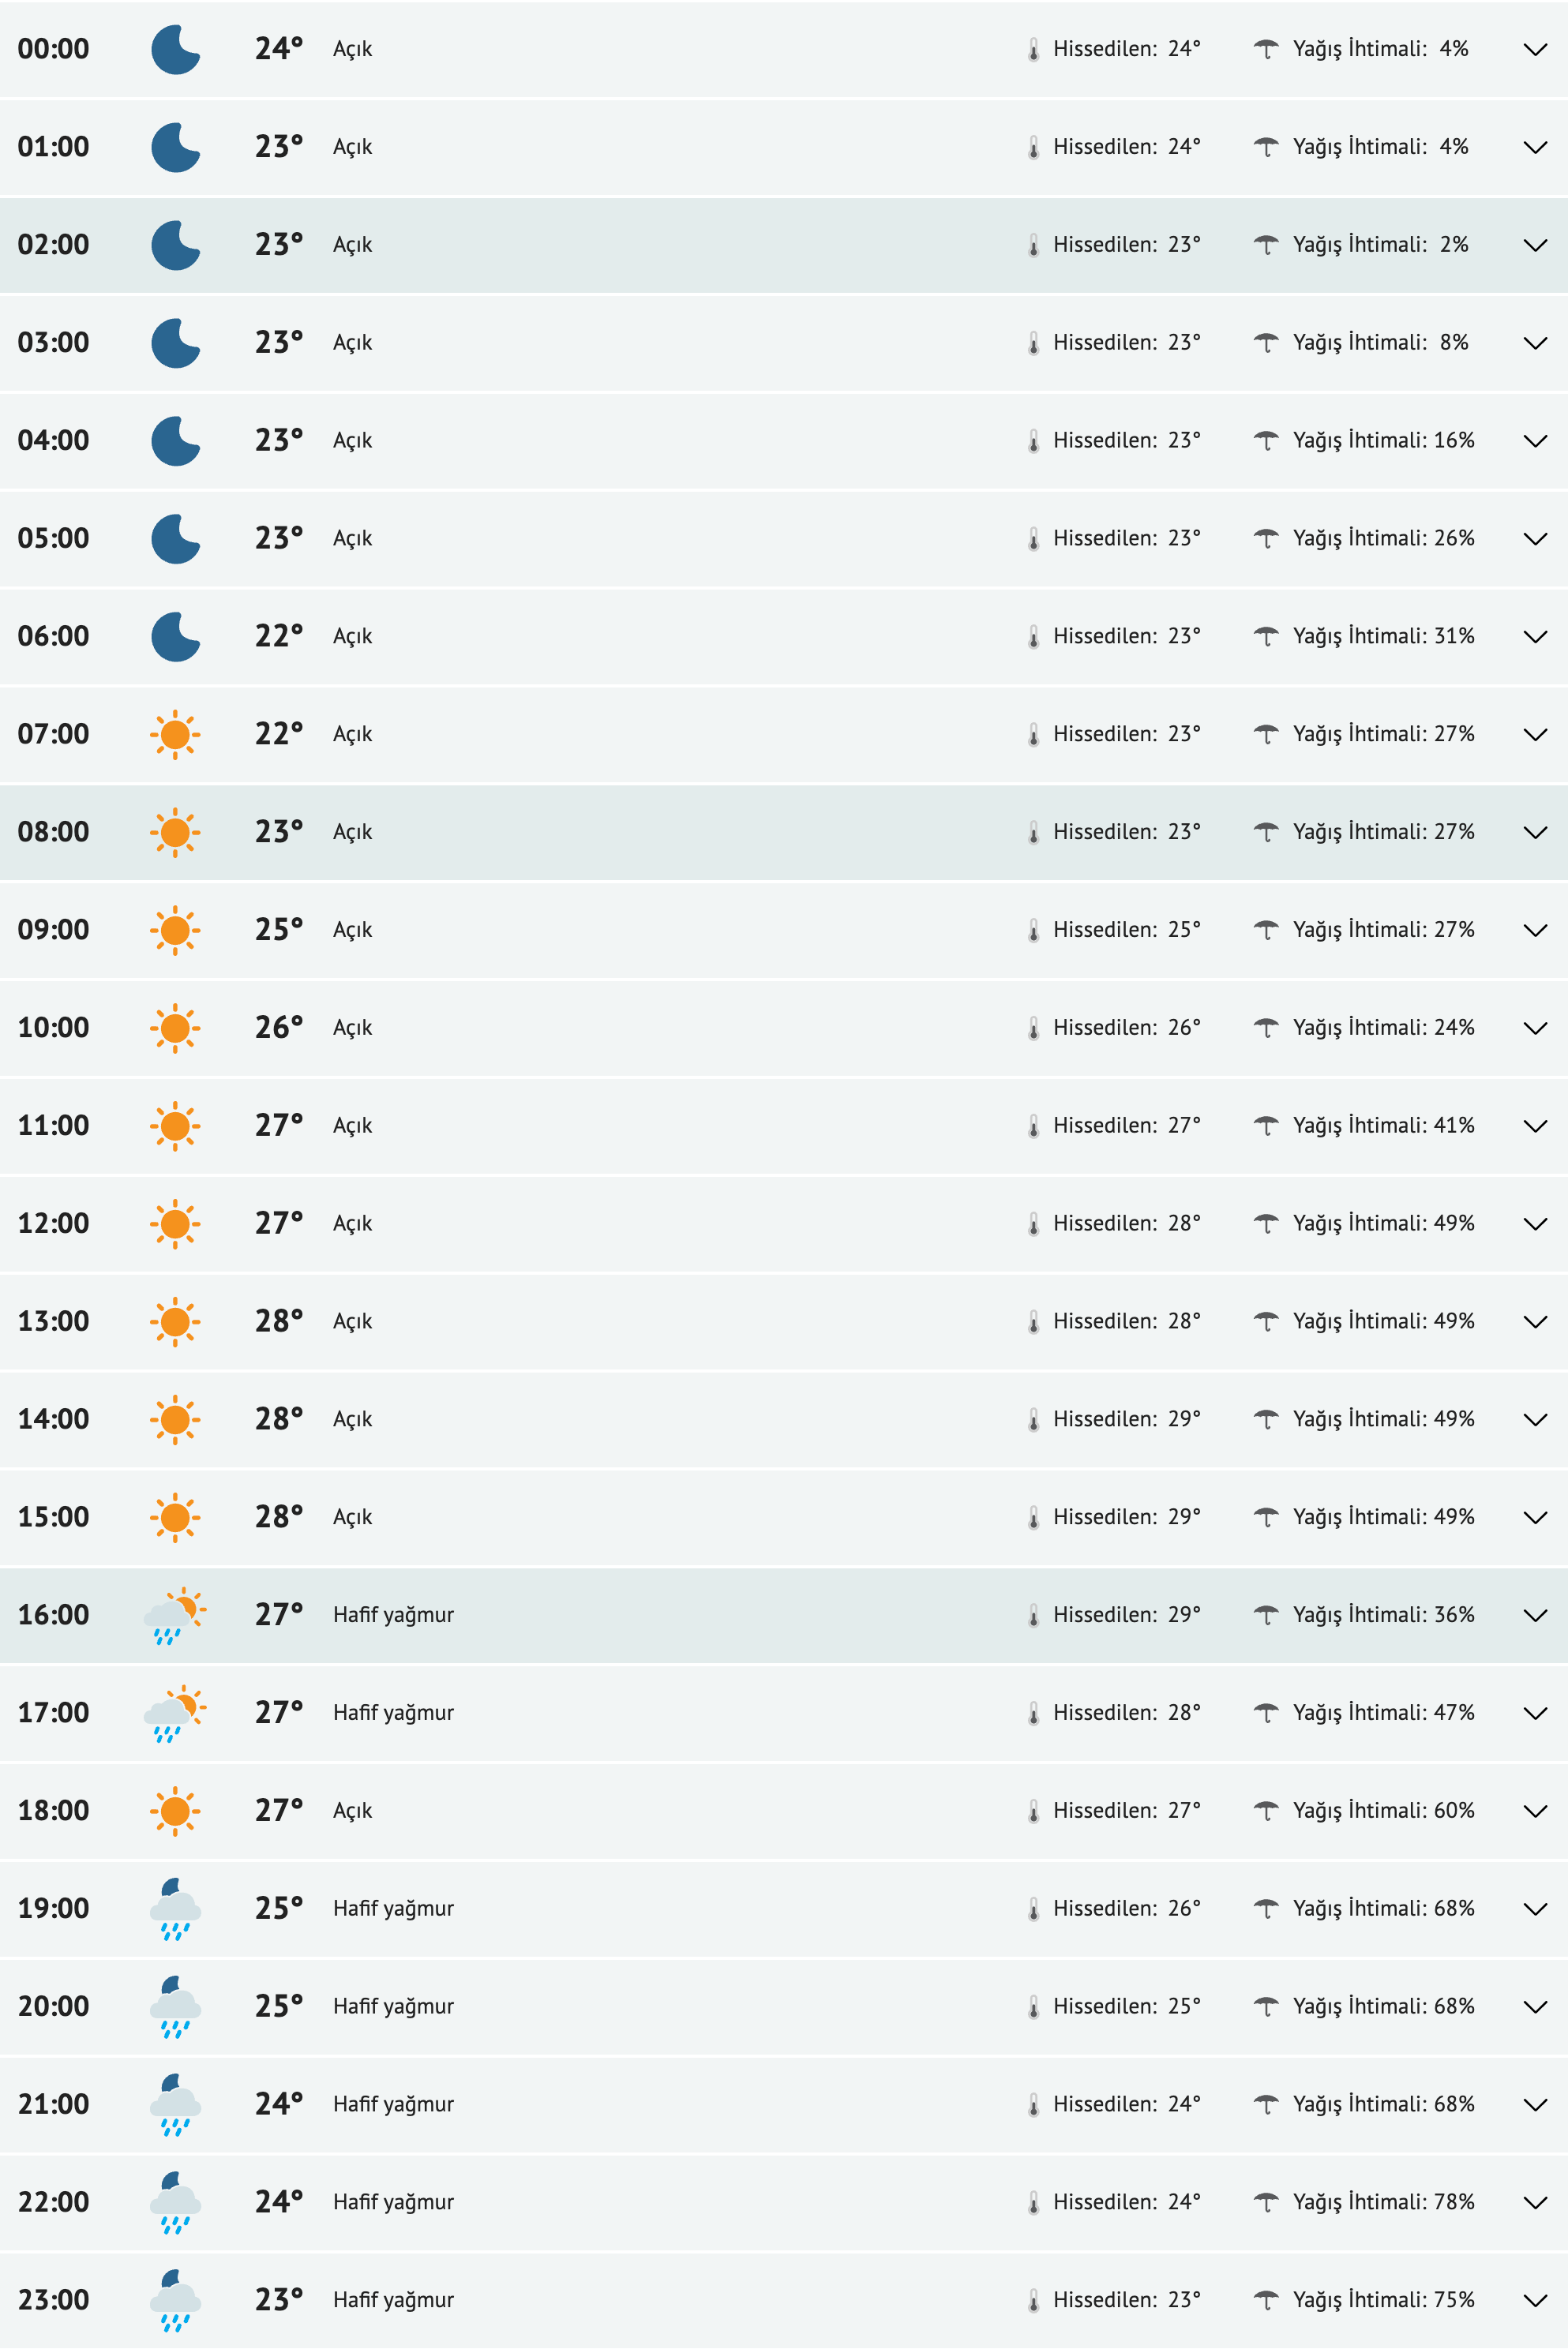Expand the 02:00 hourly details chevron
Viewport: 1568px width, 2349px height.
(1534, 246)
